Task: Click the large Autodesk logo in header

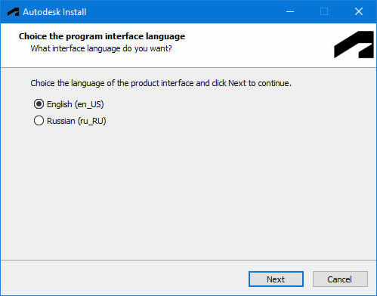Action: (354, 45)
